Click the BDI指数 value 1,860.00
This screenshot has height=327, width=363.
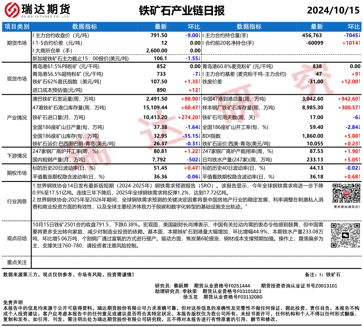(x=313, y=136)
